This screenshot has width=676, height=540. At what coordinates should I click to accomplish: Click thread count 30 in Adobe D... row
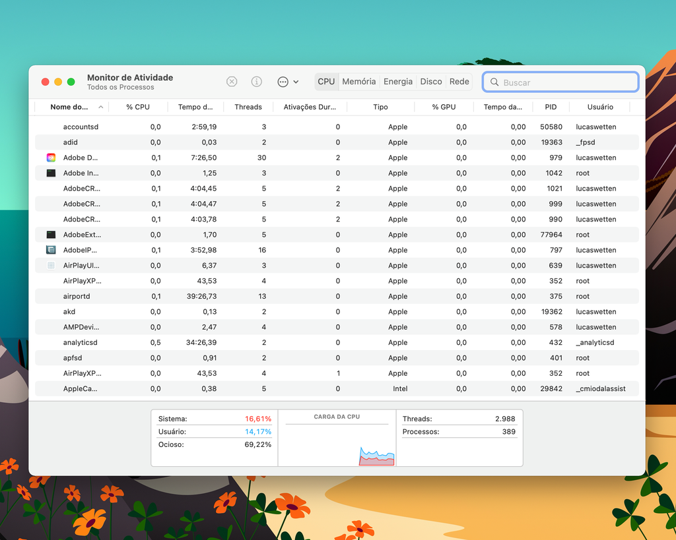261,158
